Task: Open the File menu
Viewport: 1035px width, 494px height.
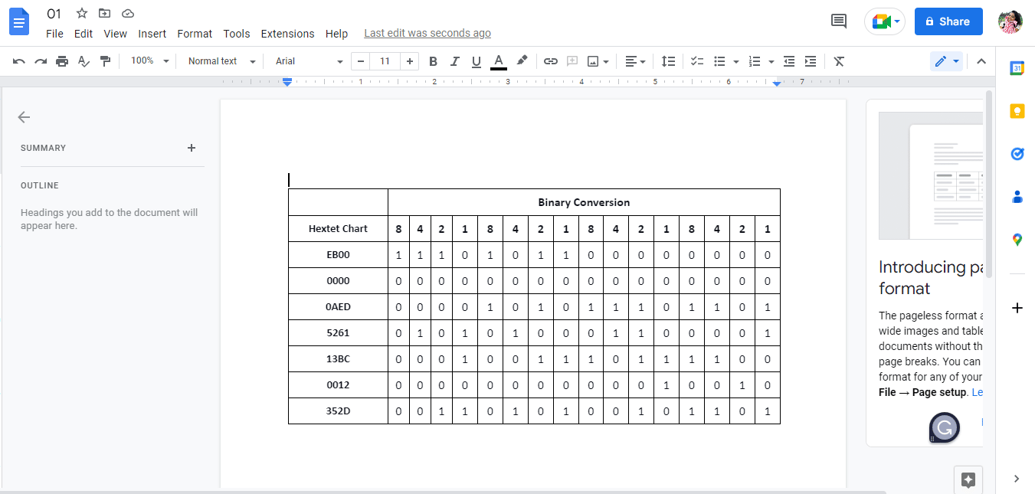Action: pos(54,34)
